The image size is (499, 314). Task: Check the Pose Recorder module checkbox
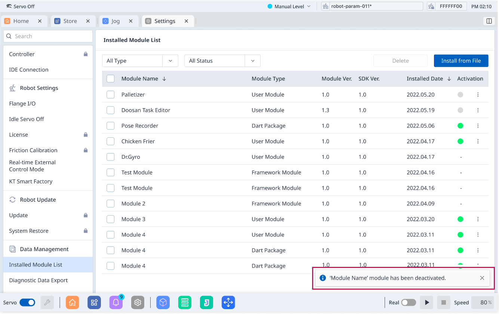[x=110, y=126]
